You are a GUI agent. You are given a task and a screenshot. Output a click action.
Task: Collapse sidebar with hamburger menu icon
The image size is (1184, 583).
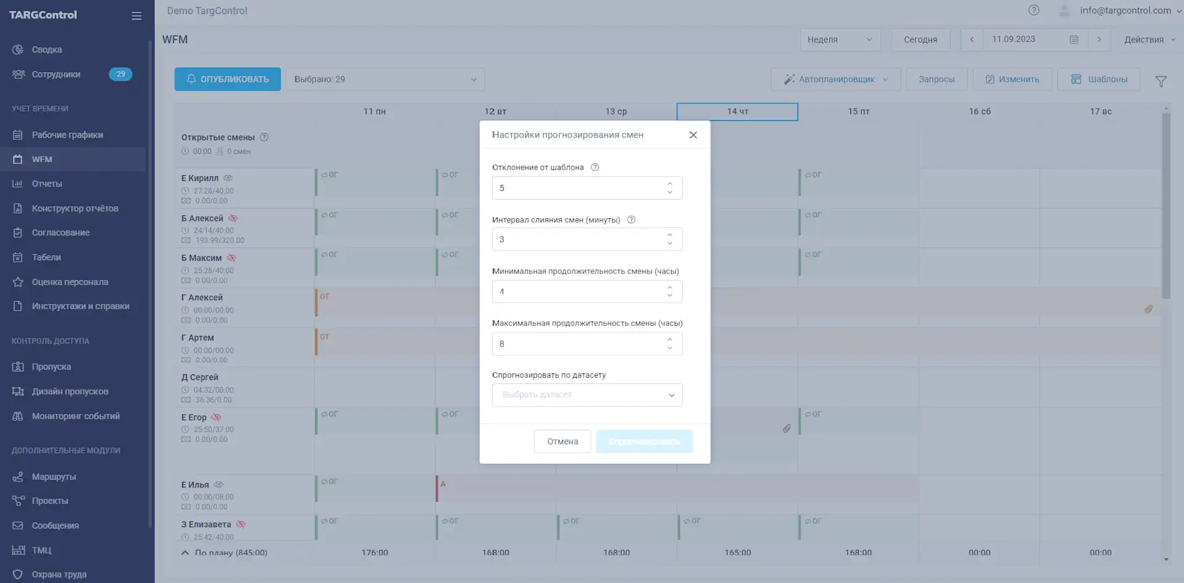point(136,16)
